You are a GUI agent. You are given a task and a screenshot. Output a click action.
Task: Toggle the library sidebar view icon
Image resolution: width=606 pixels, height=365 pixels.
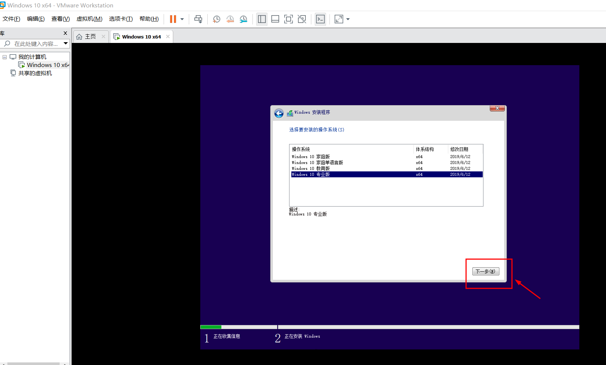click(x=262, y=19)
